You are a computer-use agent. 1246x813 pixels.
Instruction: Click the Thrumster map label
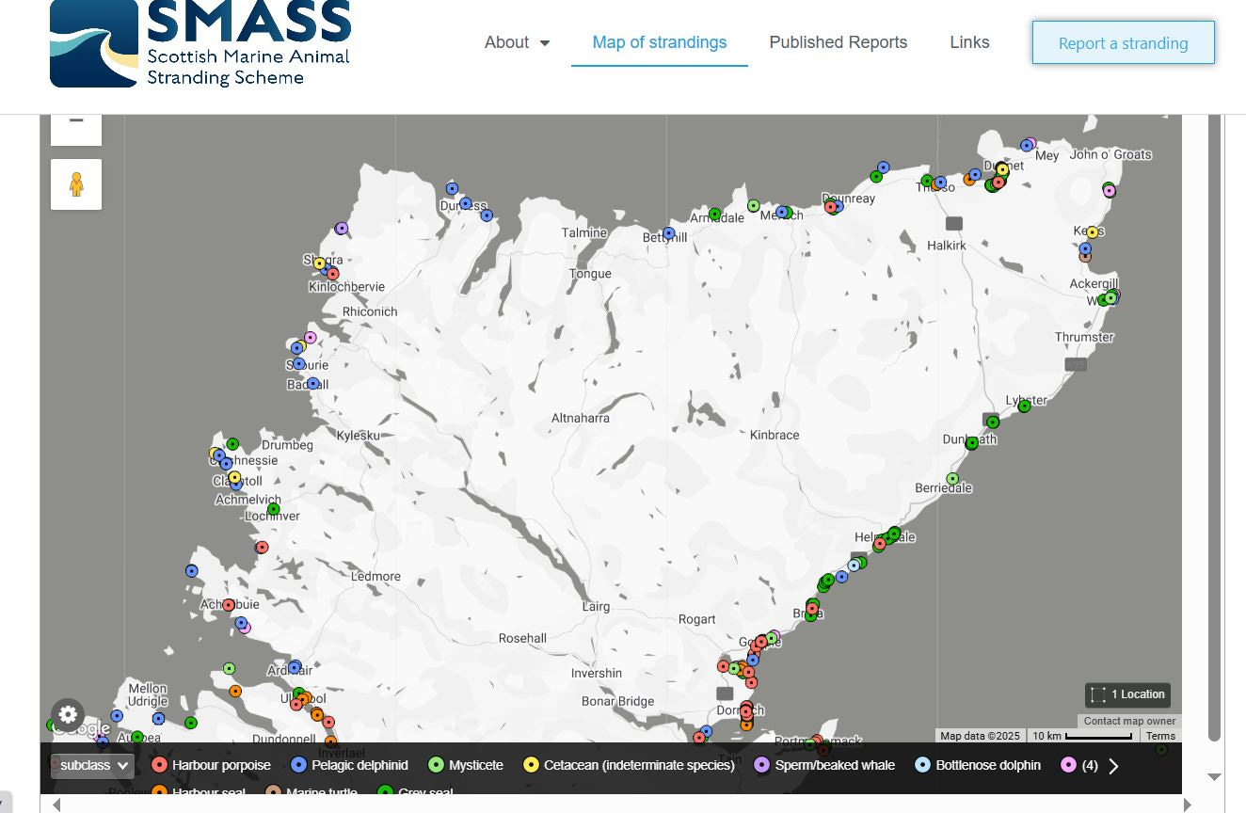pos(1084,337)
